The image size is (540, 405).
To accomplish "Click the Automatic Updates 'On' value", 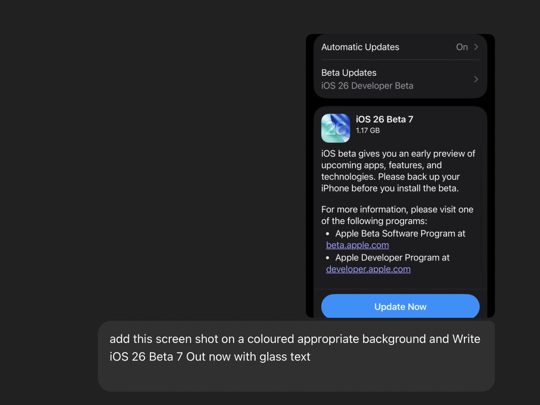I will click(x=462, y=47).
